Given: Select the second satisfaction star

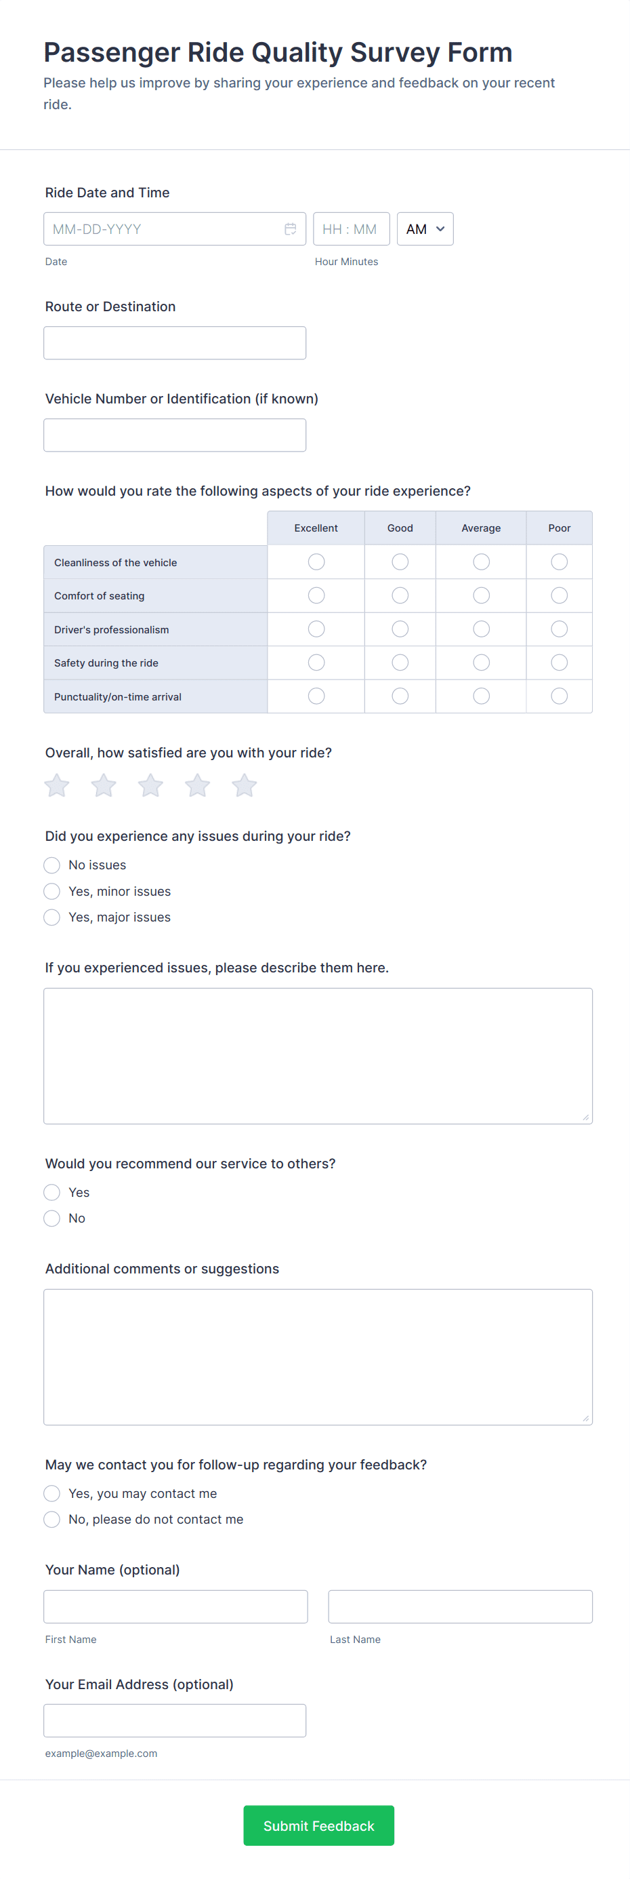Looking at the screenshot, I should tap(104, 786).
